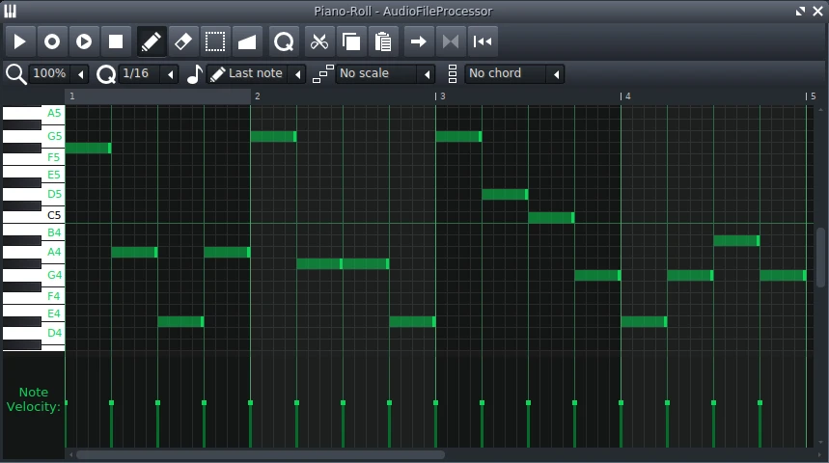This screenshot has width=829, height=463.
Task: Enable the Pitch Bend detuning mode
Action: 247,41
